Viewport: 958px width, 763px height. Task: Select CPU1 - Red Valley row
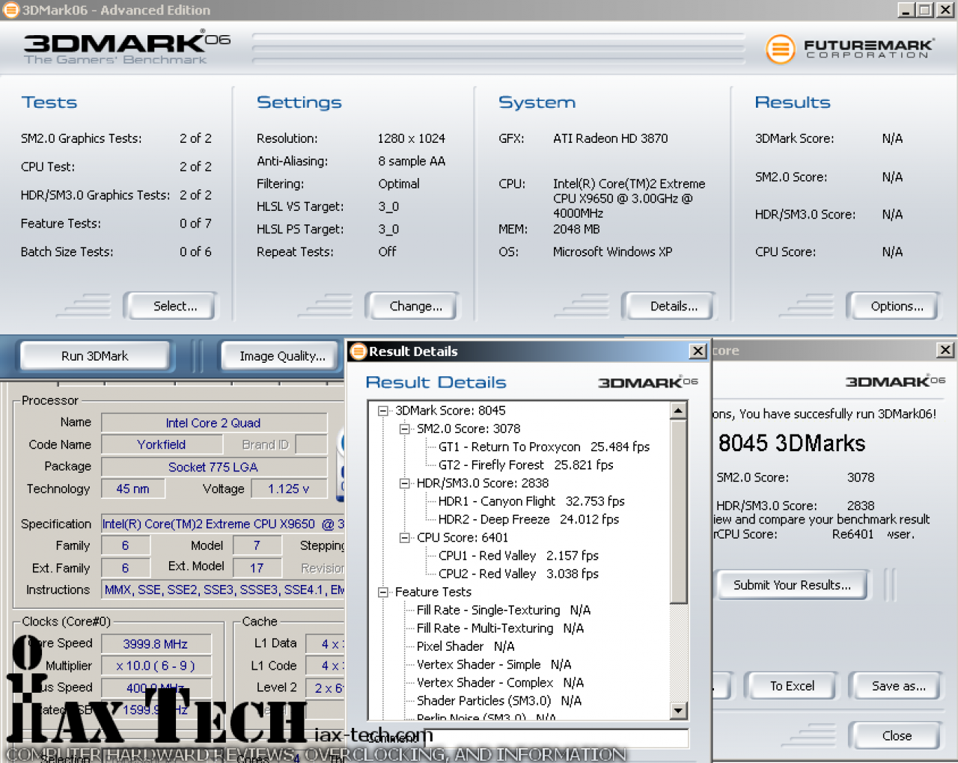(518, 556)
